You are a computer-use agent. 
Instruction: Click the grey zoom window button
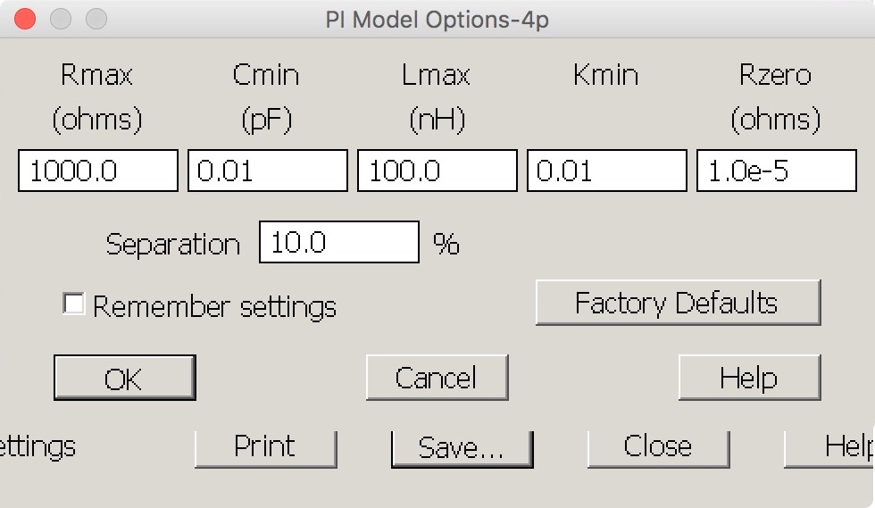coord(96,19)
